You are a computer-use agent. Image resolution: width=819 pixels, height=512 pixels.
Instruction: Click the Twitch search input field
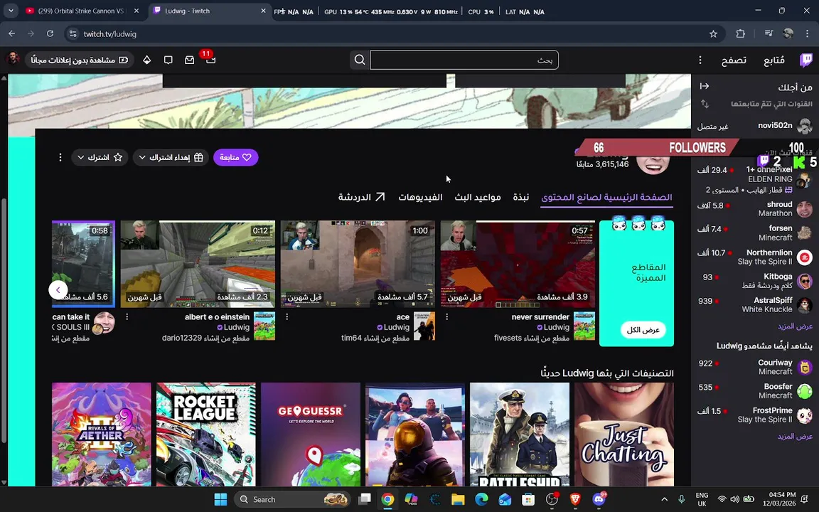[464, 60]
